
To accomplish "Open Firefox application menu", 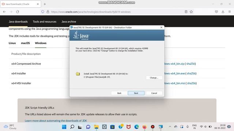I will (230, 12).
